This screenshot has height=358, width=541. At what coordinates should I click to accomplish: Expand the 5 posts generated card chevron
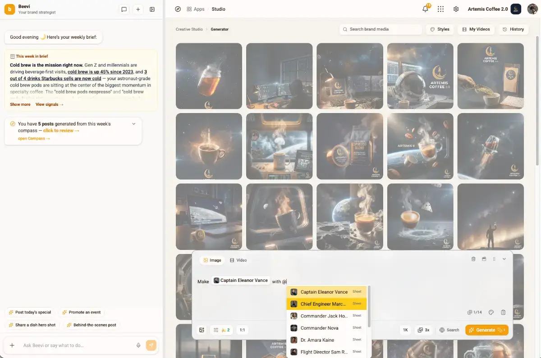tap(134, 124)
